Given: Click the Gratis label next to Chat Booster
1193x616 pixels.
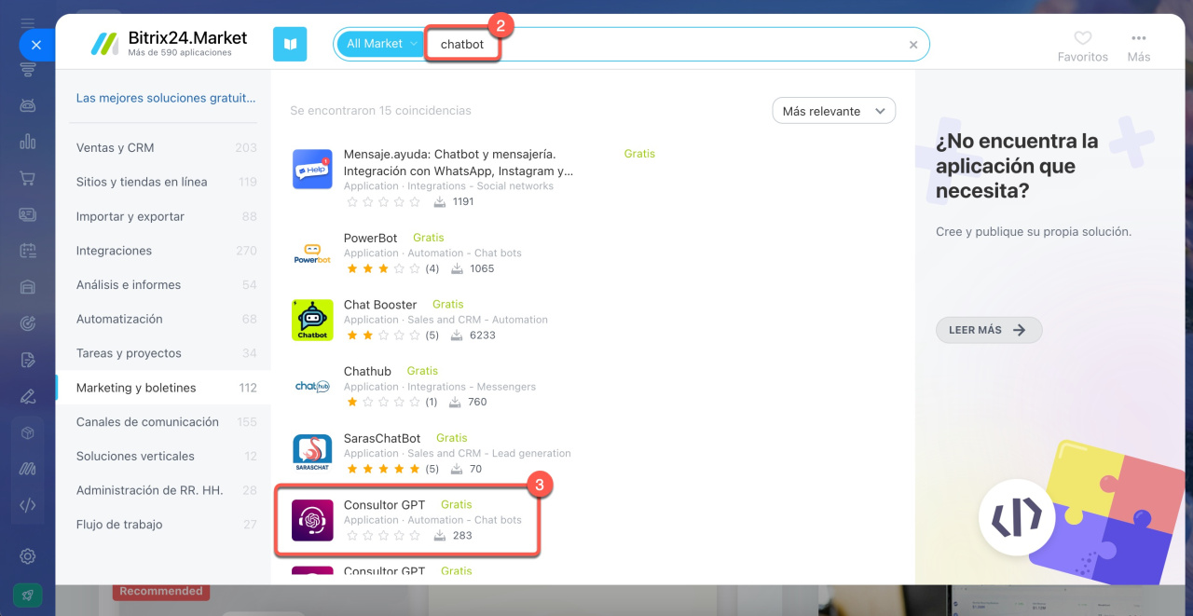Looking at the screenshot, I should [x=448, y=305].
